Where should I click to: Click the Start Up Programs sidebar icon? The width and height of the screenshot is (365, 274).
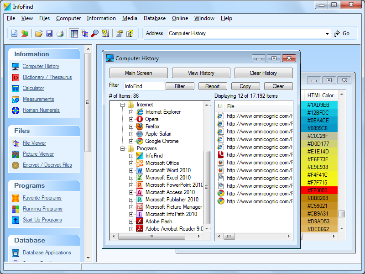16,220
